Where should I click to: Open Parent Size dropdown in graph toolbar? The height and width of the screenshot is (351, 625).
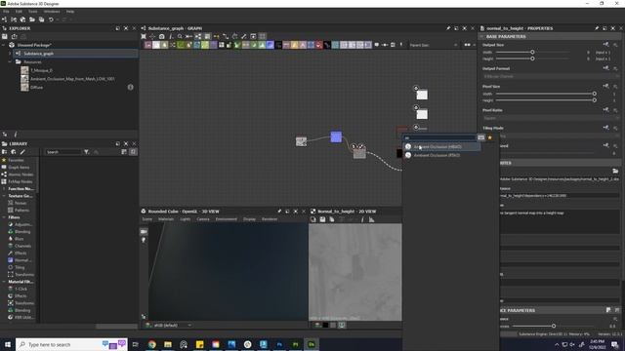click(434, 45)
